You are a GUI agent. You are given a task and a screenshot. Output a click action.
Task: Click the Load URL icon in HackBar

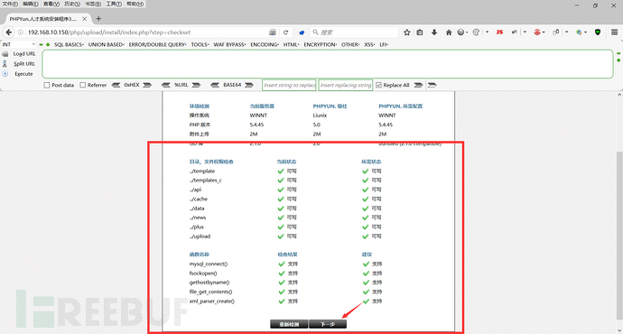click(x=5, y=53)
